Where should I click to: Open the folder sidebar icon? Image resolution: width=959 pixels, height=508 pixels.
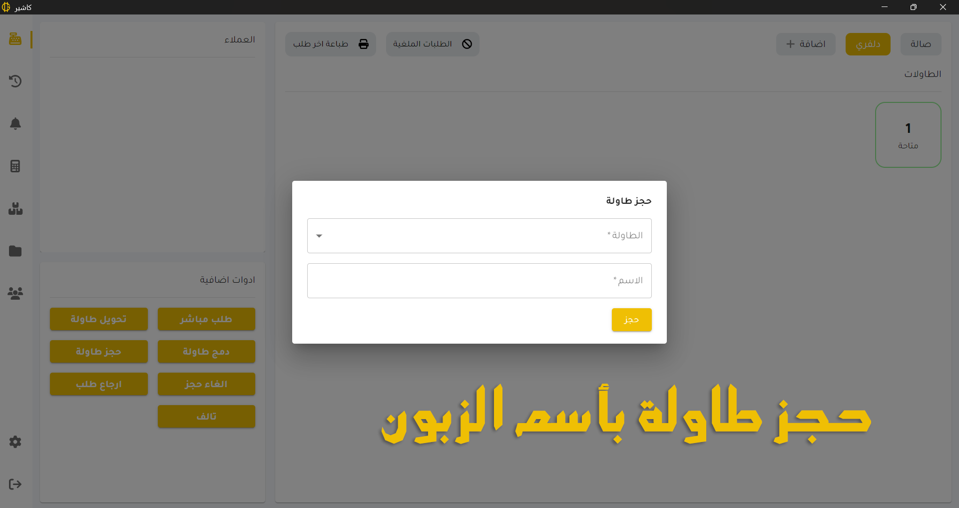pyautogui.click(x=15, y=251)
